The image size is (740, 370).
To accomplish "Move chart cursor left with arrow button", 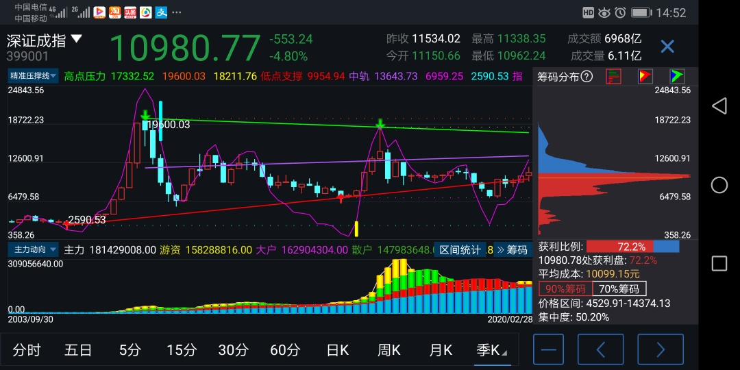I will click(601, 349).
